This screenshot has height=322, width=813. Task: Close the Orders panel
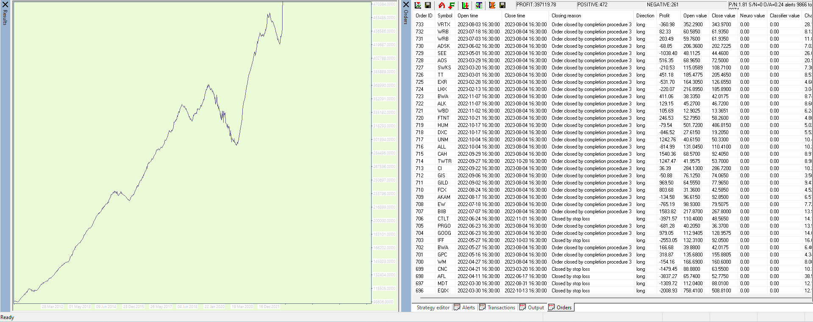[x=406, y=5]
